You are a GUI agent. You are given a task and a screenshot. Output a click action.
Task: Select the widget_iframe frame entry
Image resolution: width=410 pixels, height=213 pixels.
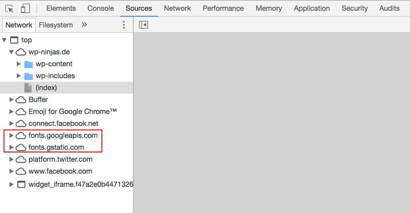tap(81, 184)
